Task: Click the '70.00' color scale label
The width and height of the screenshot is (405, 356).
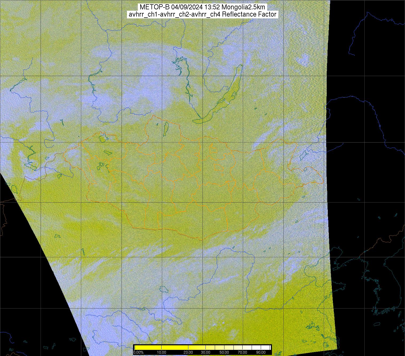Action: coord(242,352)
